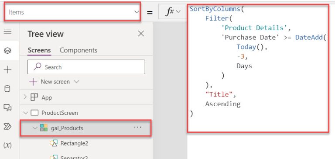The image size is (335, 159).
Task: Click the hamburger menu icon
Action: coord(7,32)
